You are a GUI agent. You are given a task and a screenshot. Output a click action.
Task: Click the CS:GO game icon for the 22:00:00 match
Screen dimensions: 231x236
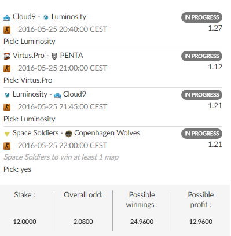coord(7,146)
